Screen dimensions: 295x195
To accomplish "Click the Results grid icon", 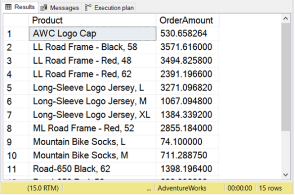I will click(x=9, y=7).
